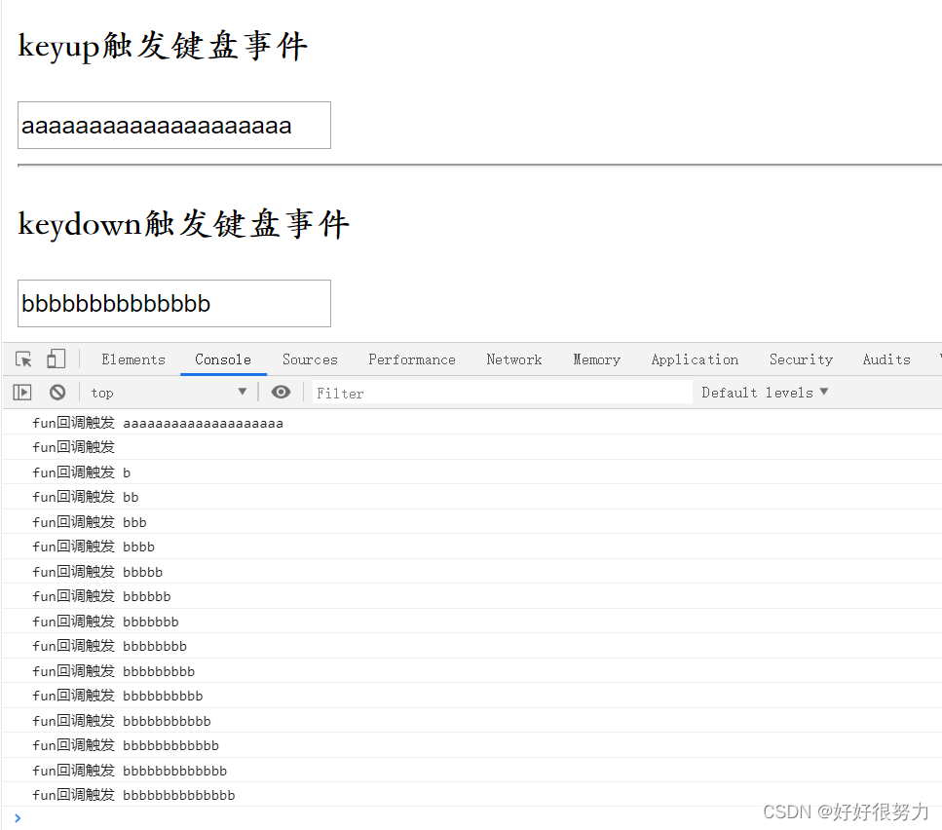Screen dimensions: 942x830
Task: Activate the inspect element picker icon
Action: [24, 359]
